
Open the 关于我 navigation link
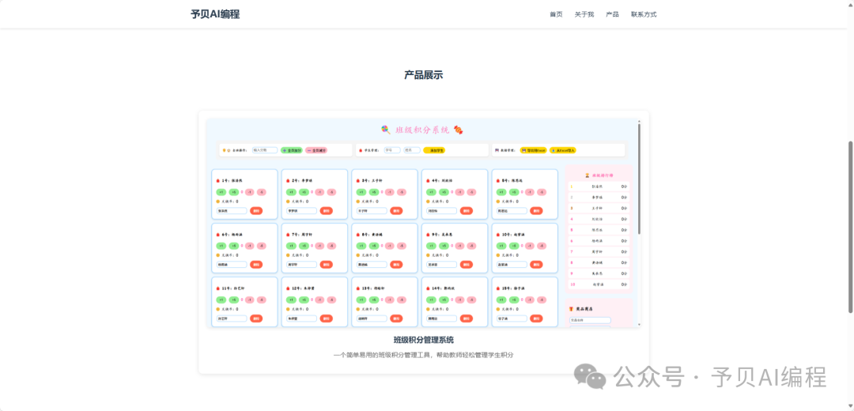point(584,14)
